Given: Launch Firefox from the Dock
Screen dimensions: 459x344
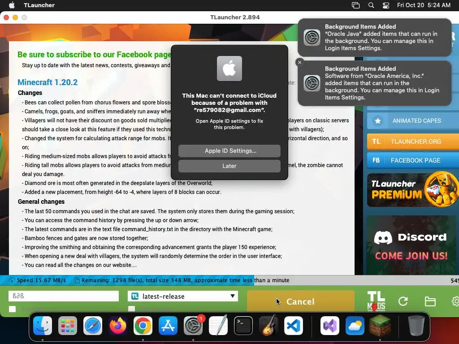Looking at the screenshot, I should 118,326.
